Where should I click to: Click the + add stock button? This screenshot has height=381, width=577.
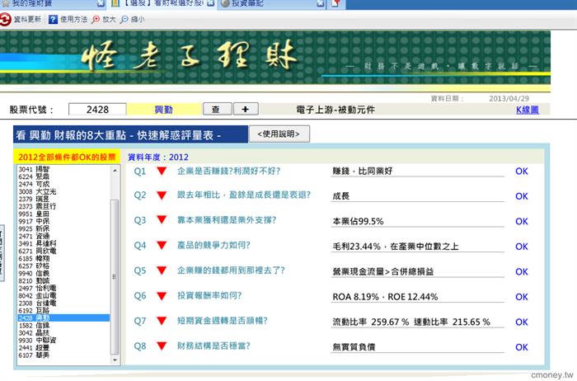coord(246,110)
